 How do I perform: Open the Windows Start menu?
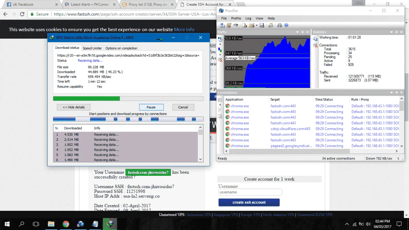[7, 224]
